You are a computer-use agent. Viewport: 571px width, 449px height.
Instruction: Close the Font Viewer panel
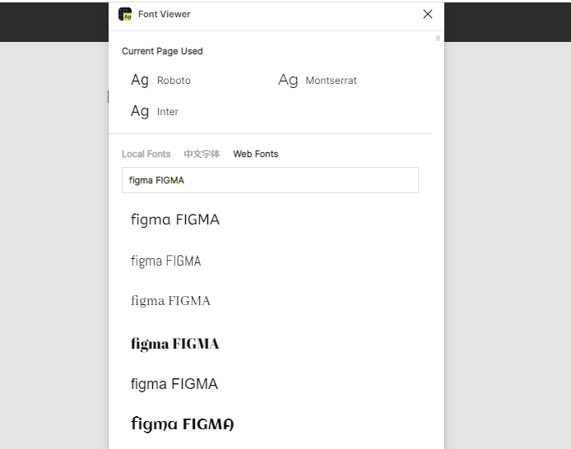[428, 14]
